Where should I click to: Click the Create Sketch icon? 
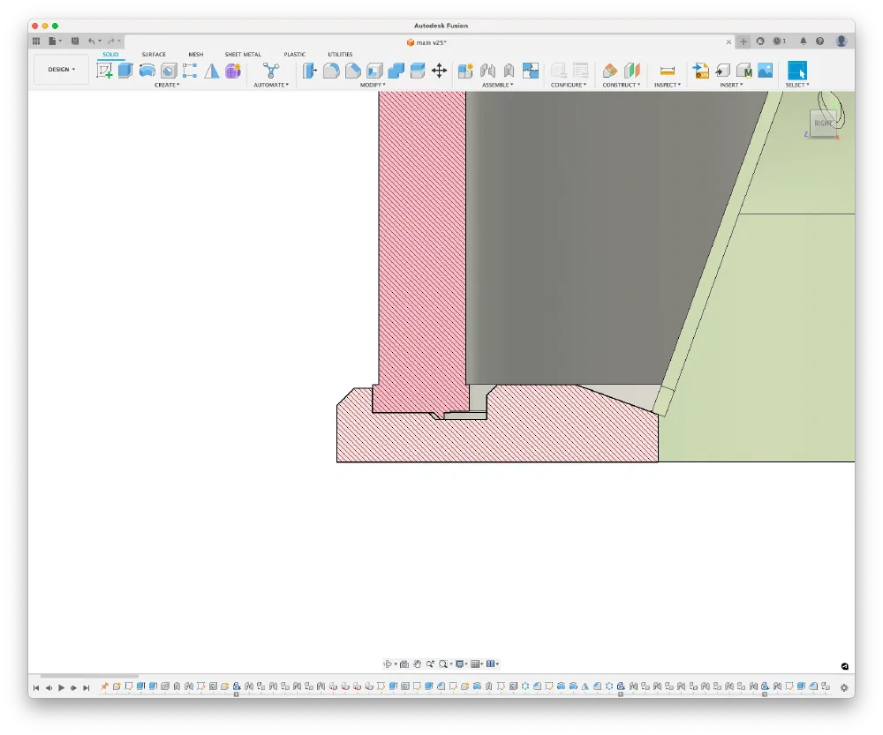tap(104, 71)
